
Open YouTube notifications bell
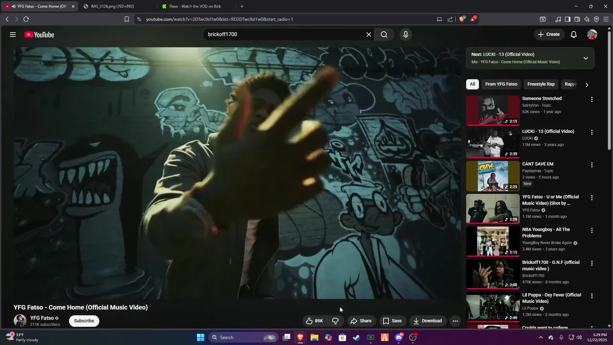pyautogui.click(x=574, y=34)
